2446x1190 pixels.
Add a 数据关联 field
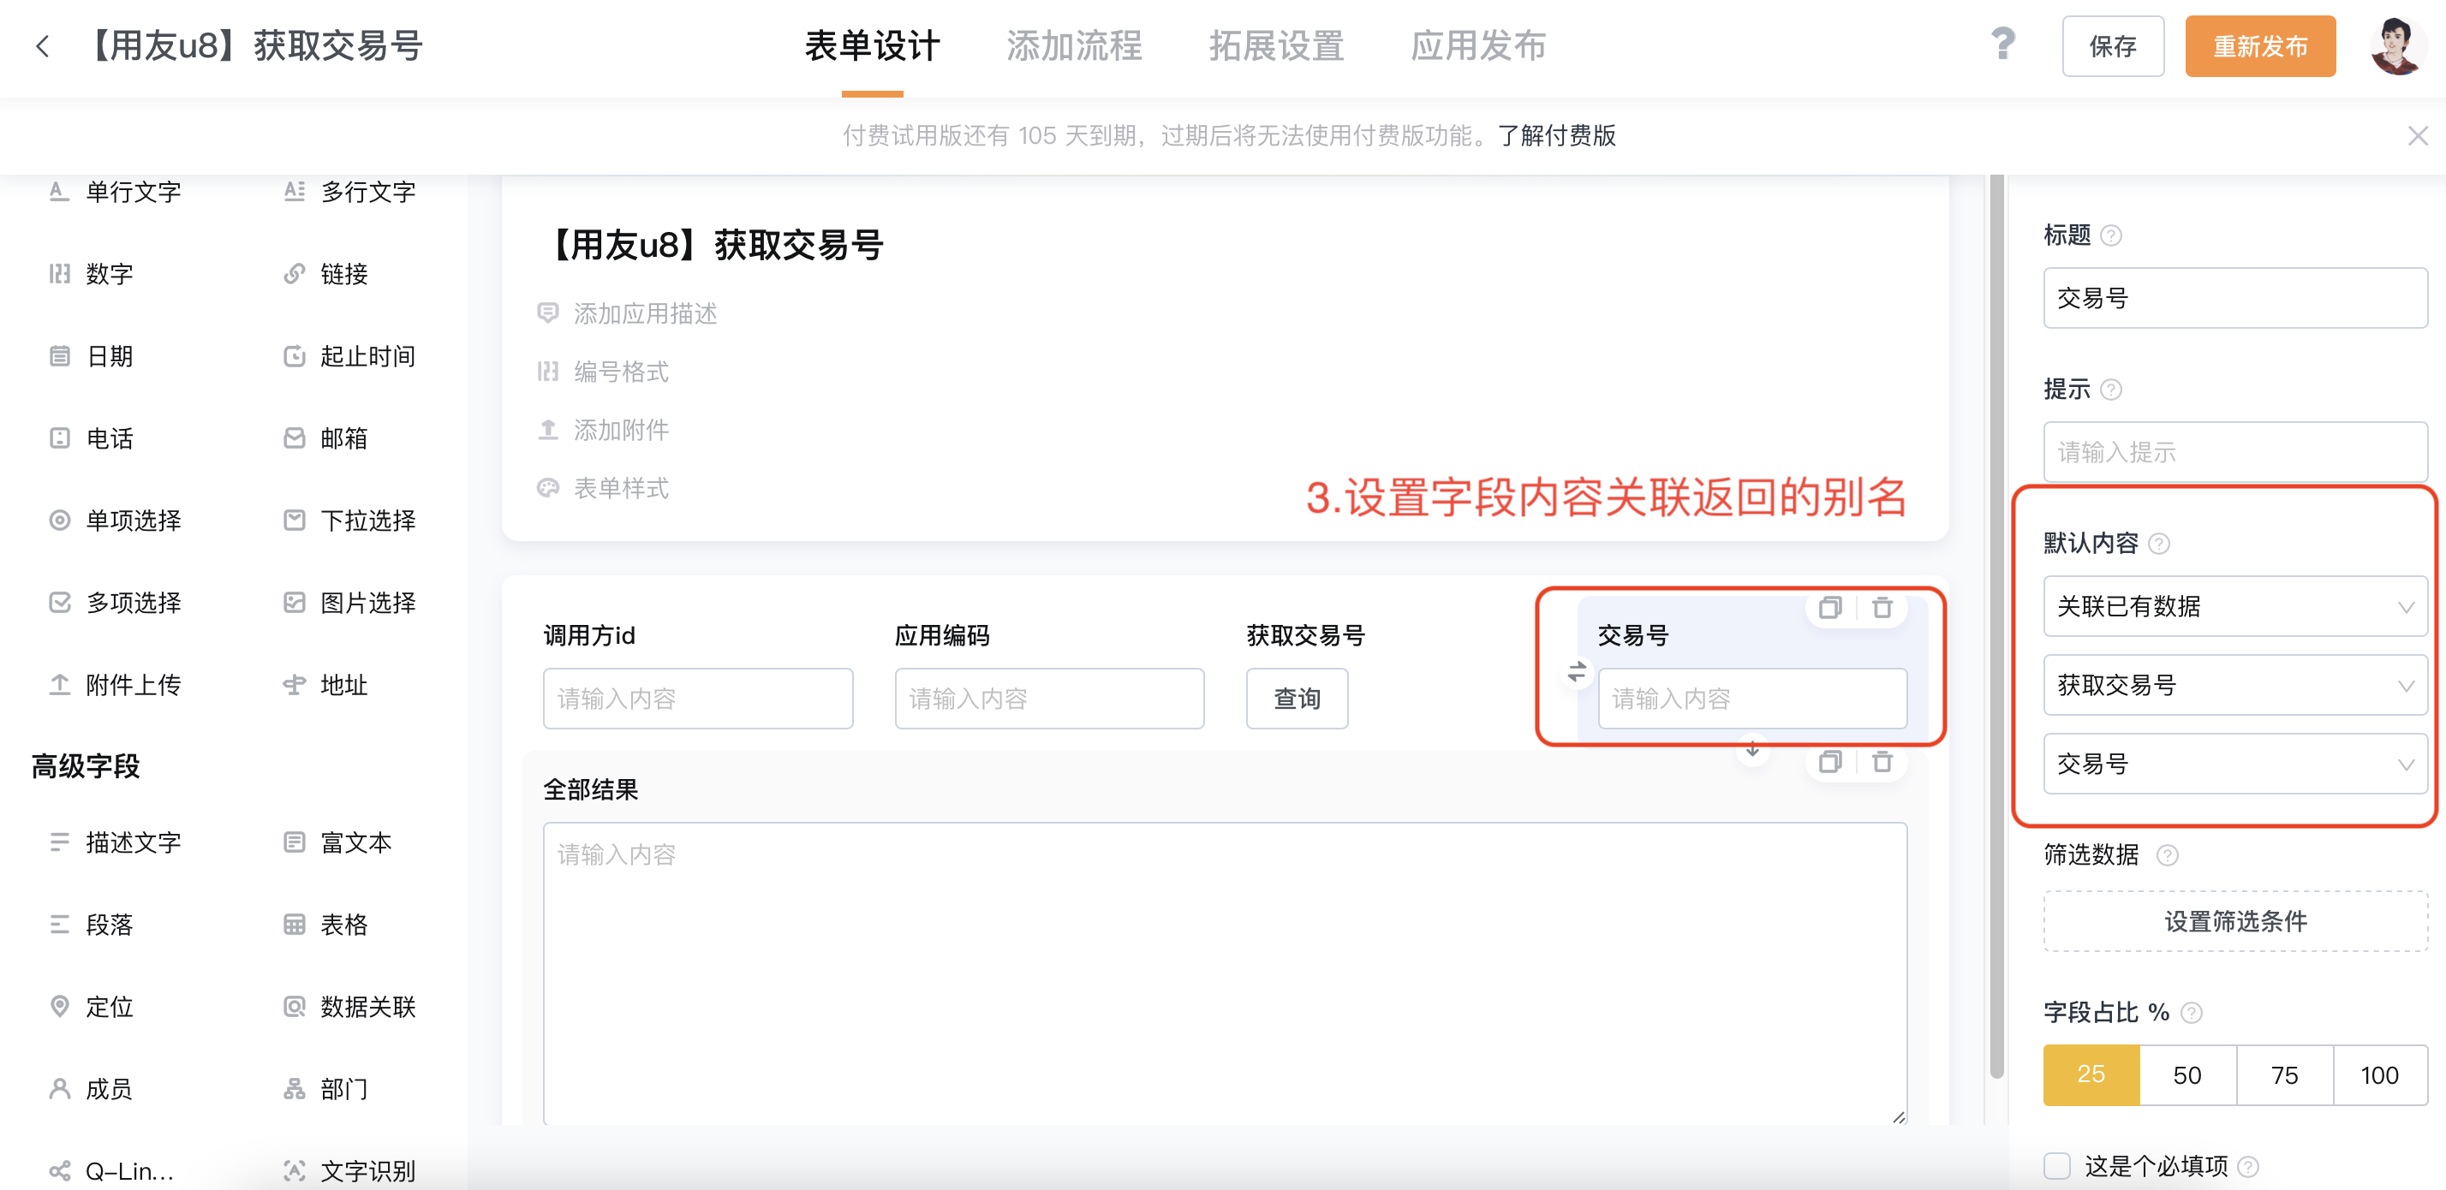[349, 1006]
